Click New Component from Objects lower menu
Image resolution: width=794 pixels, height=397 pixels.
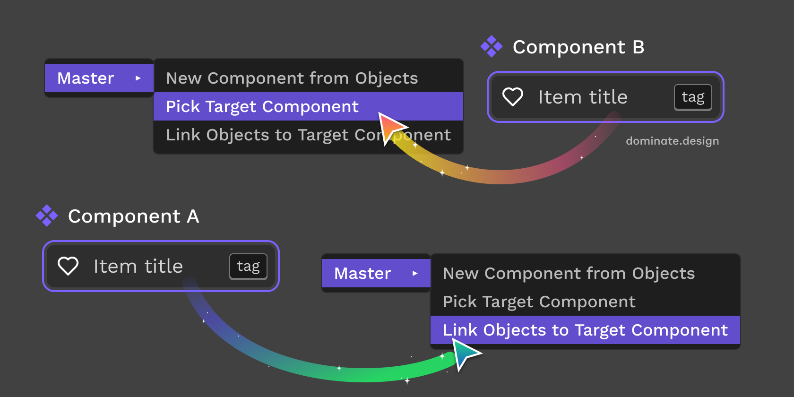[x=569, y=273]
